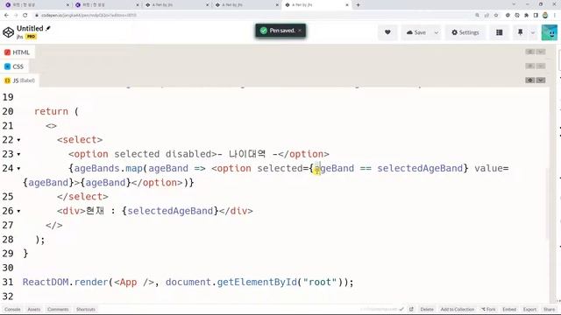Viewport: 561px width, 315px height.
Task: Toggle browser side panel icon
Action: click(536, 16)
